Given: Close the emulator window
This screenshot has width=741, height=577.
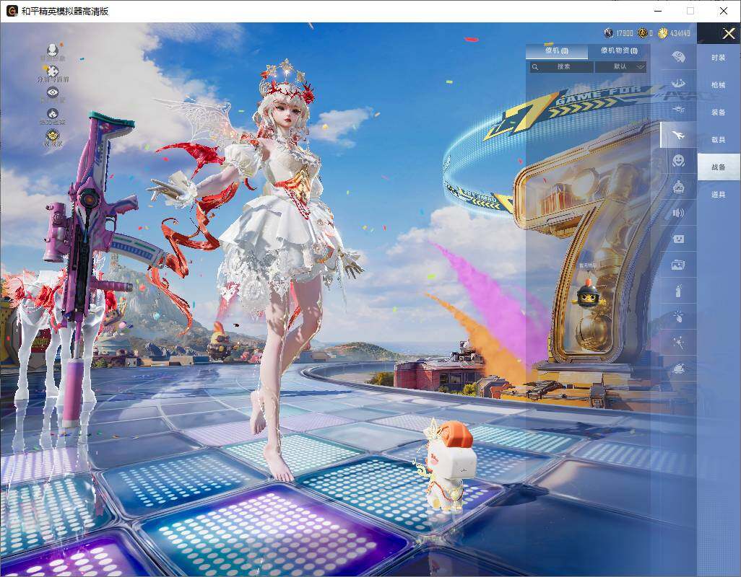Looking at the screenshot, I should (x=724, y=11).
